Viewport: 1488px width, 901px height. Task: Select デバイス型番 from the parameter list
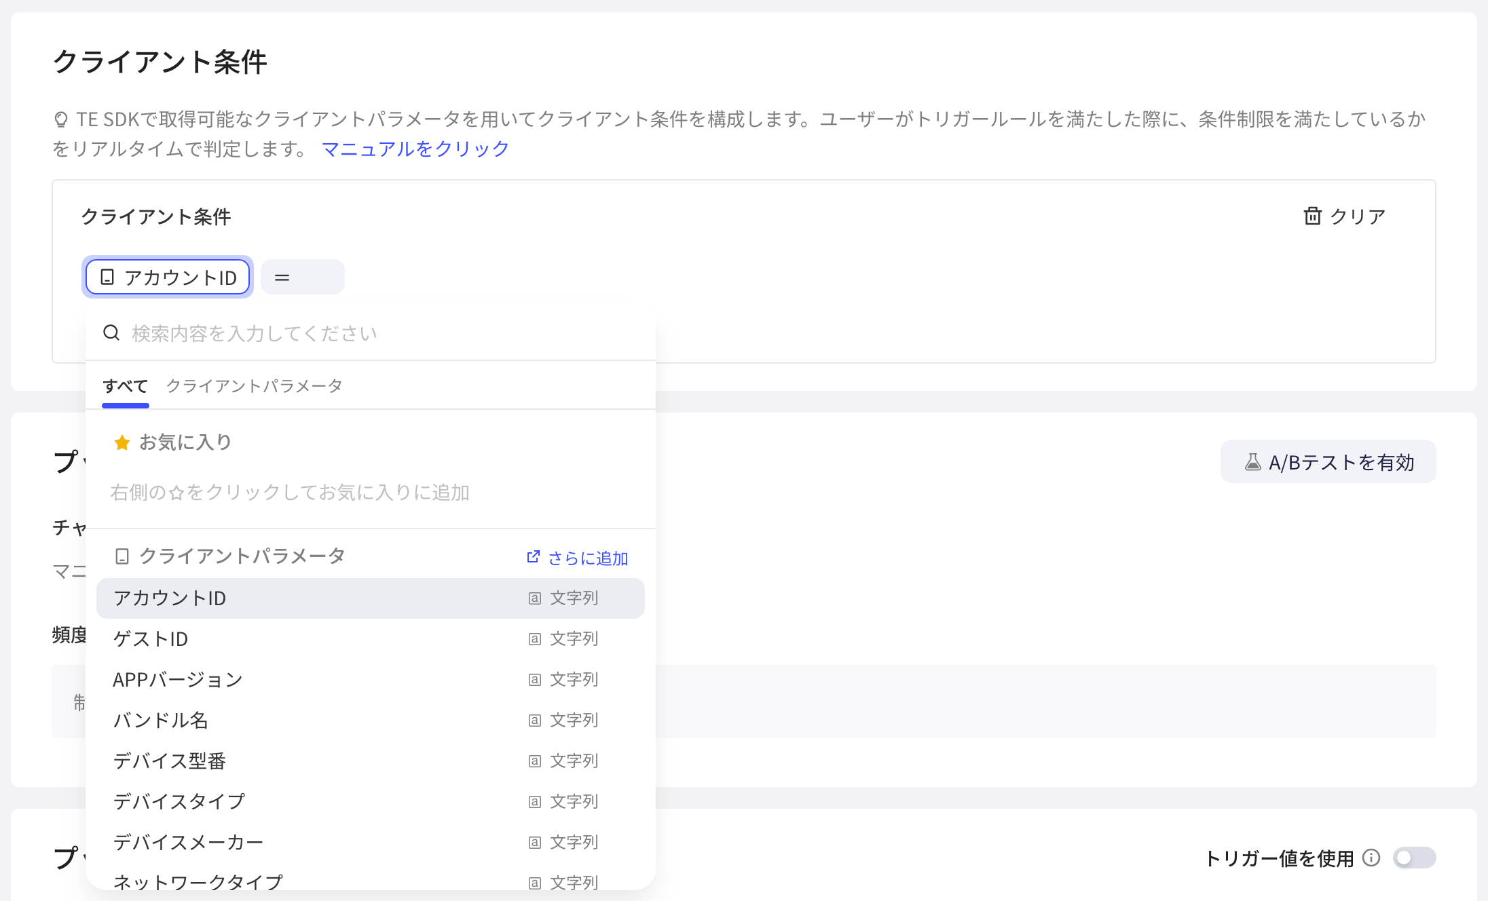tap(371, 761)
